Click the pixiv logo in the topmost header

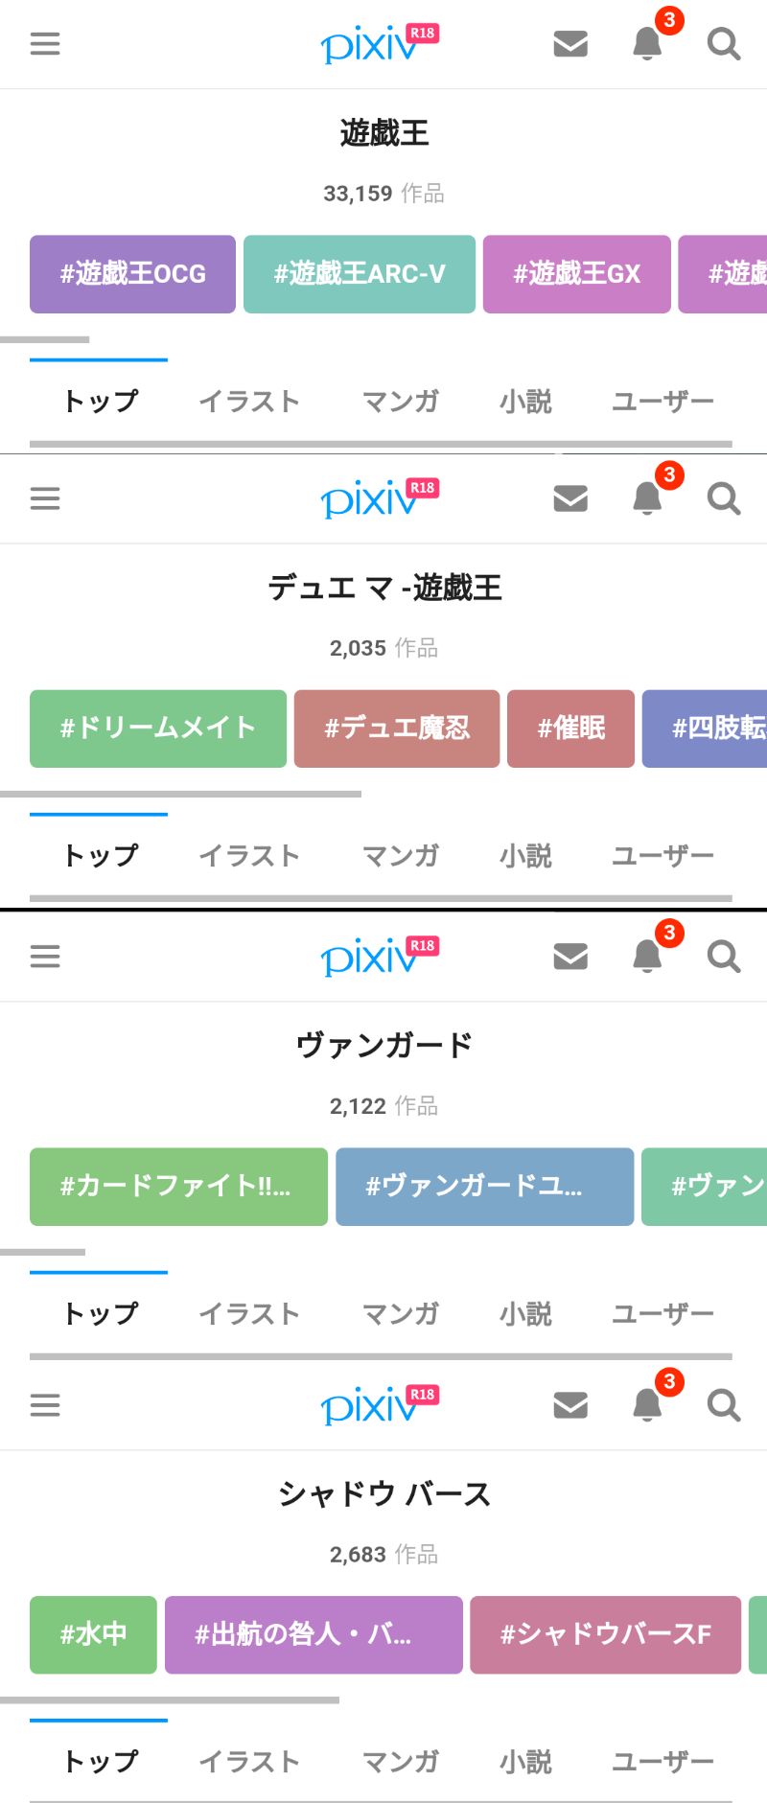(369, 44)
